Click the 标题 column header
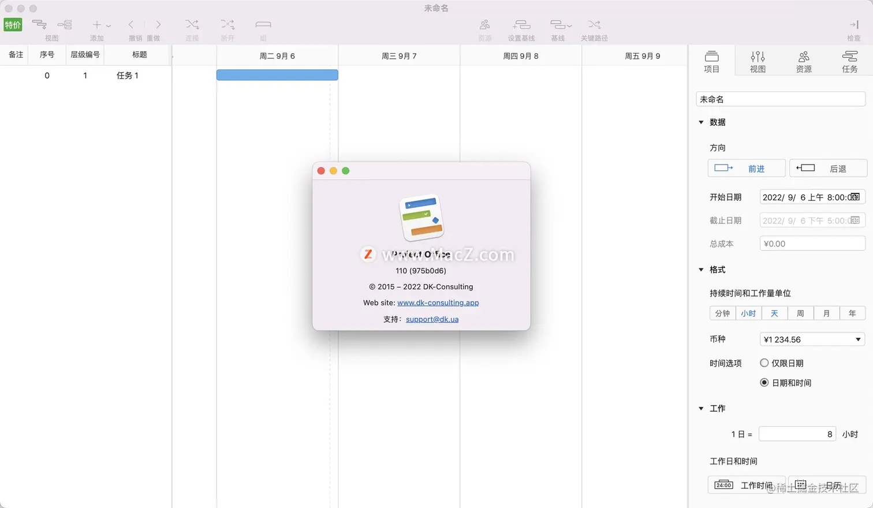873x508 pixels. pyautogui.click(x=140, y=55)
